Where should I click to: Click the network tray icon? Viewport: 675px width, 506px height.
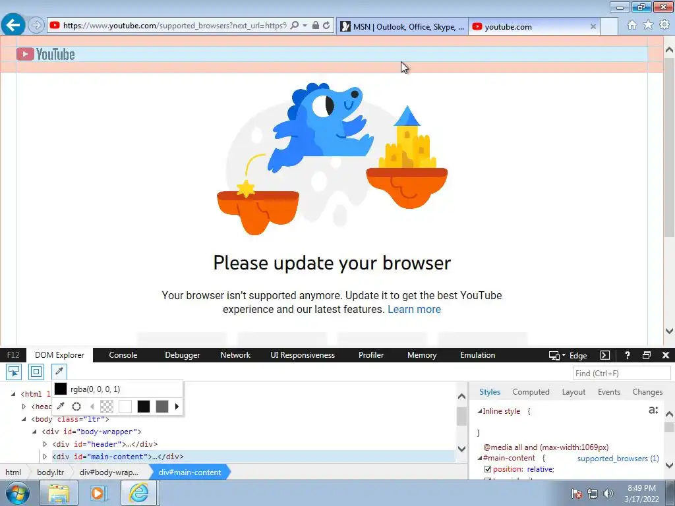coord(593,493)
